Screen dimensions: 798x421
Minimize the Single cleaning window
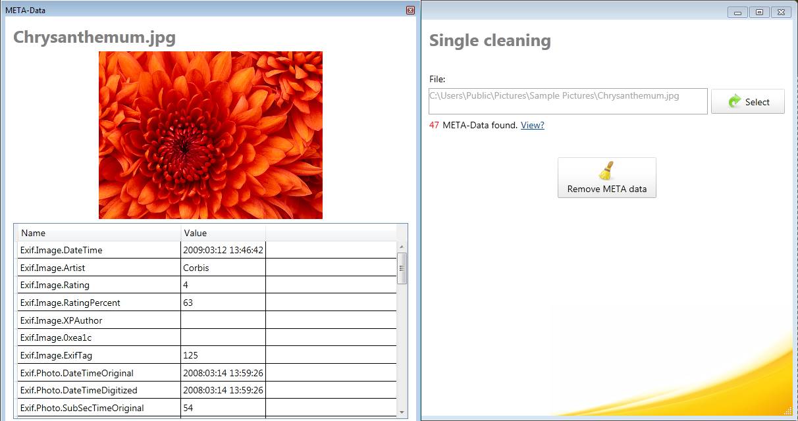[737, 12]
